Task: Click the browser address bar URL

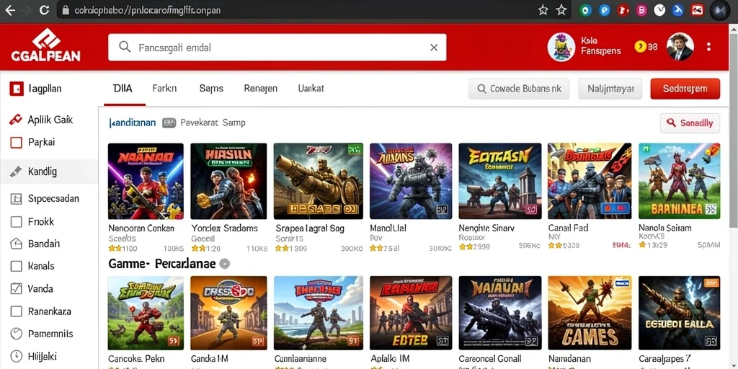Action: click(147, 10)
